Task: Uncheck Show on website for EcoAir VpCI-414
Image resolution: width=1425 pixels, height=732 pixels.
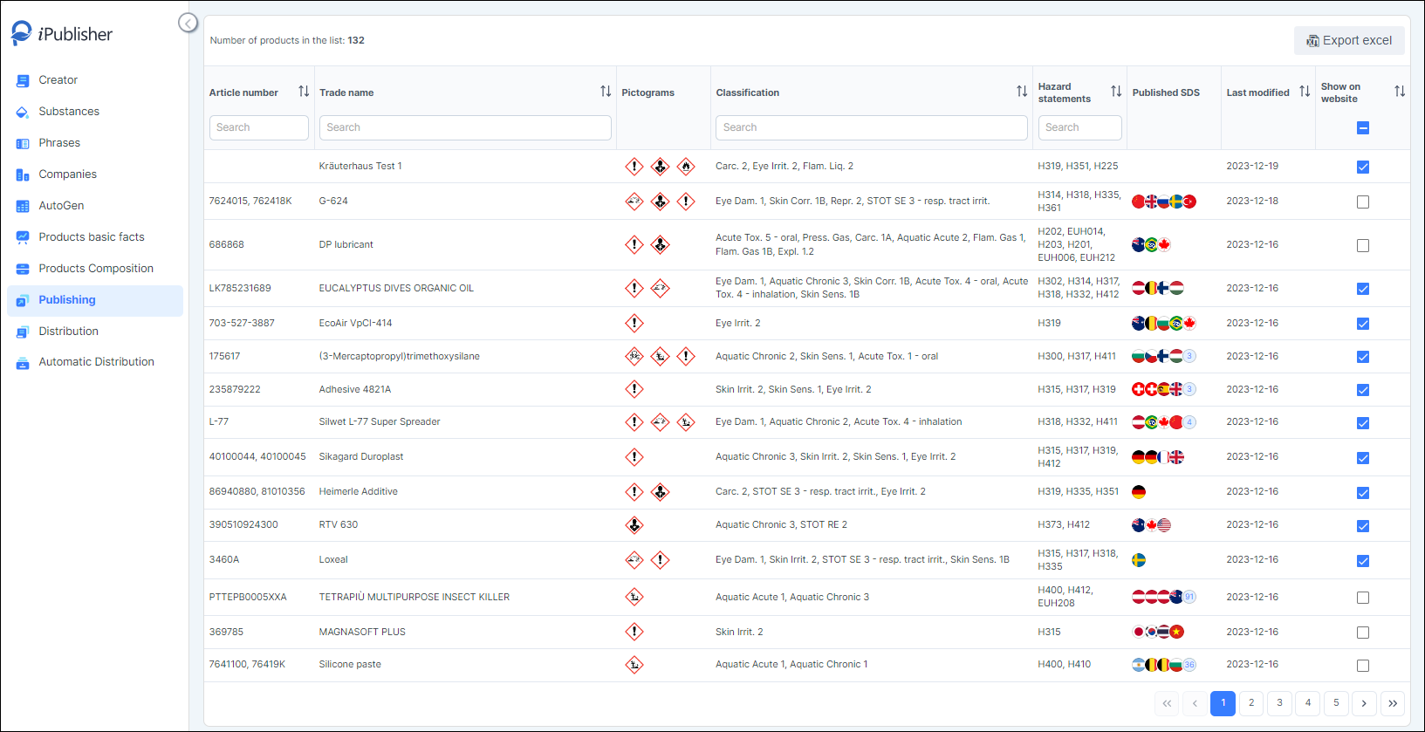Action: (1363, 324)
